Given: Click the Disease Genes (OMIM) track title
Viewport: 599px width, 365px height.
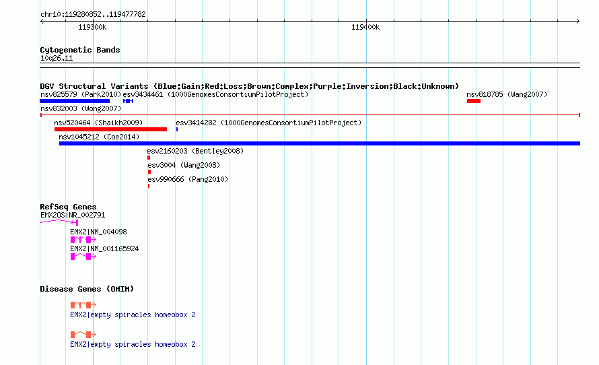Looking at the screenshot, I should pyautogui.click(x=87, y=289).
